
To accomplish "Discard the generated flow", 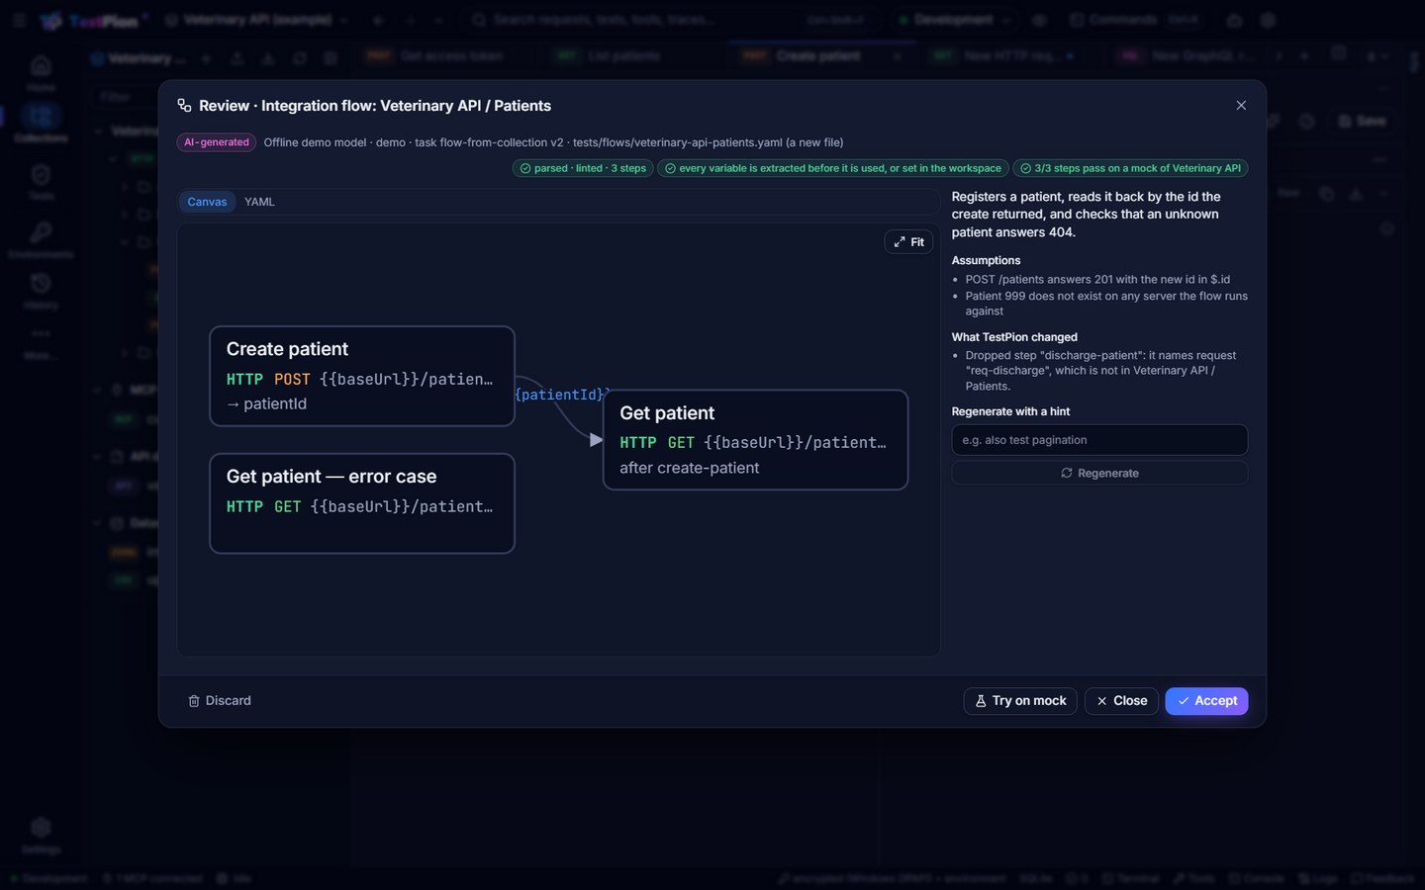I will [x=220, y=701].
